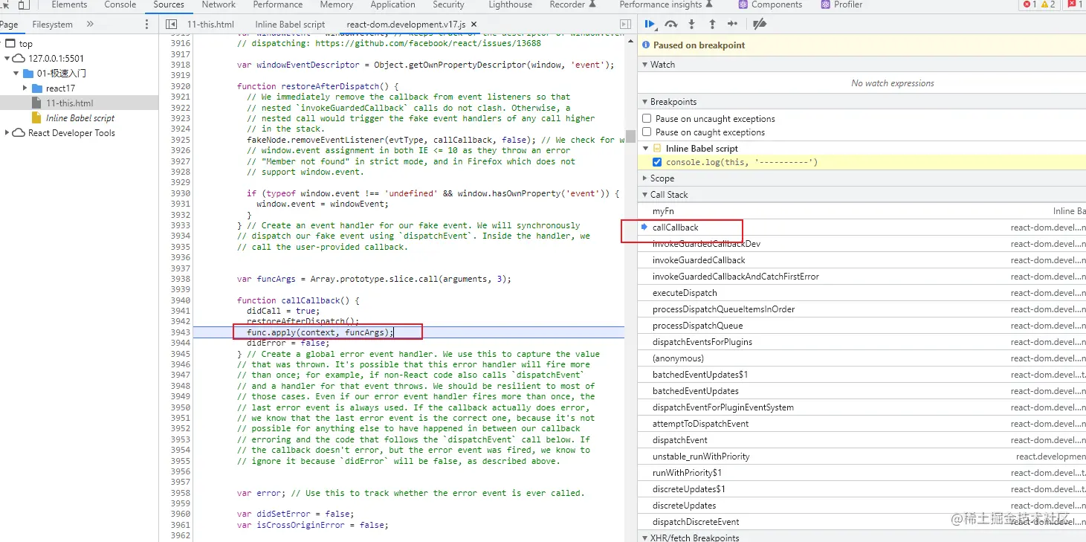Select the unstable_runWithPriority stack frame
1086x542 pixels.
[x=862, y=456]
